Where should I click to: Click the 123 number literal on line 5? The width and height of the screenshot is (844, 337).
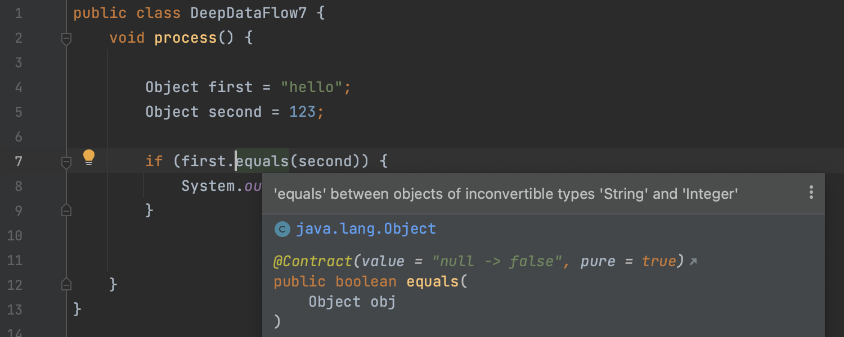303,112
